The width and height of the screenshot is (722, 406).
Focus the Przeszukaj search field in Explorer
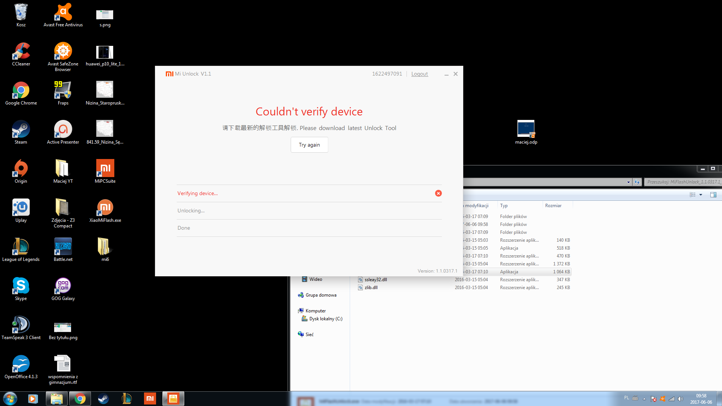click(683, 182)
